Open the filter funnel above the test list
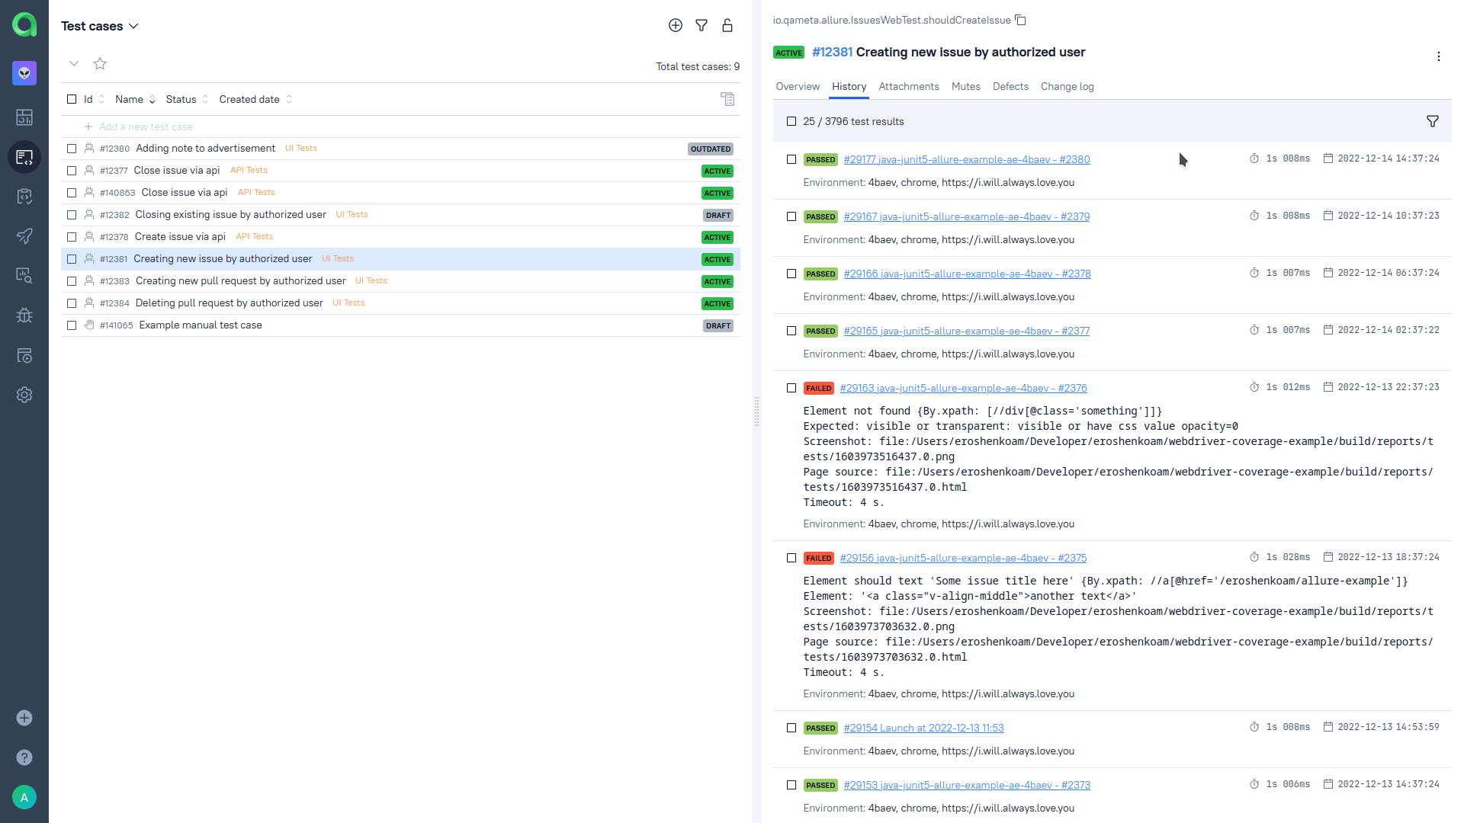The height and width of the screenshot is (823, 1464). click(701, 25)
